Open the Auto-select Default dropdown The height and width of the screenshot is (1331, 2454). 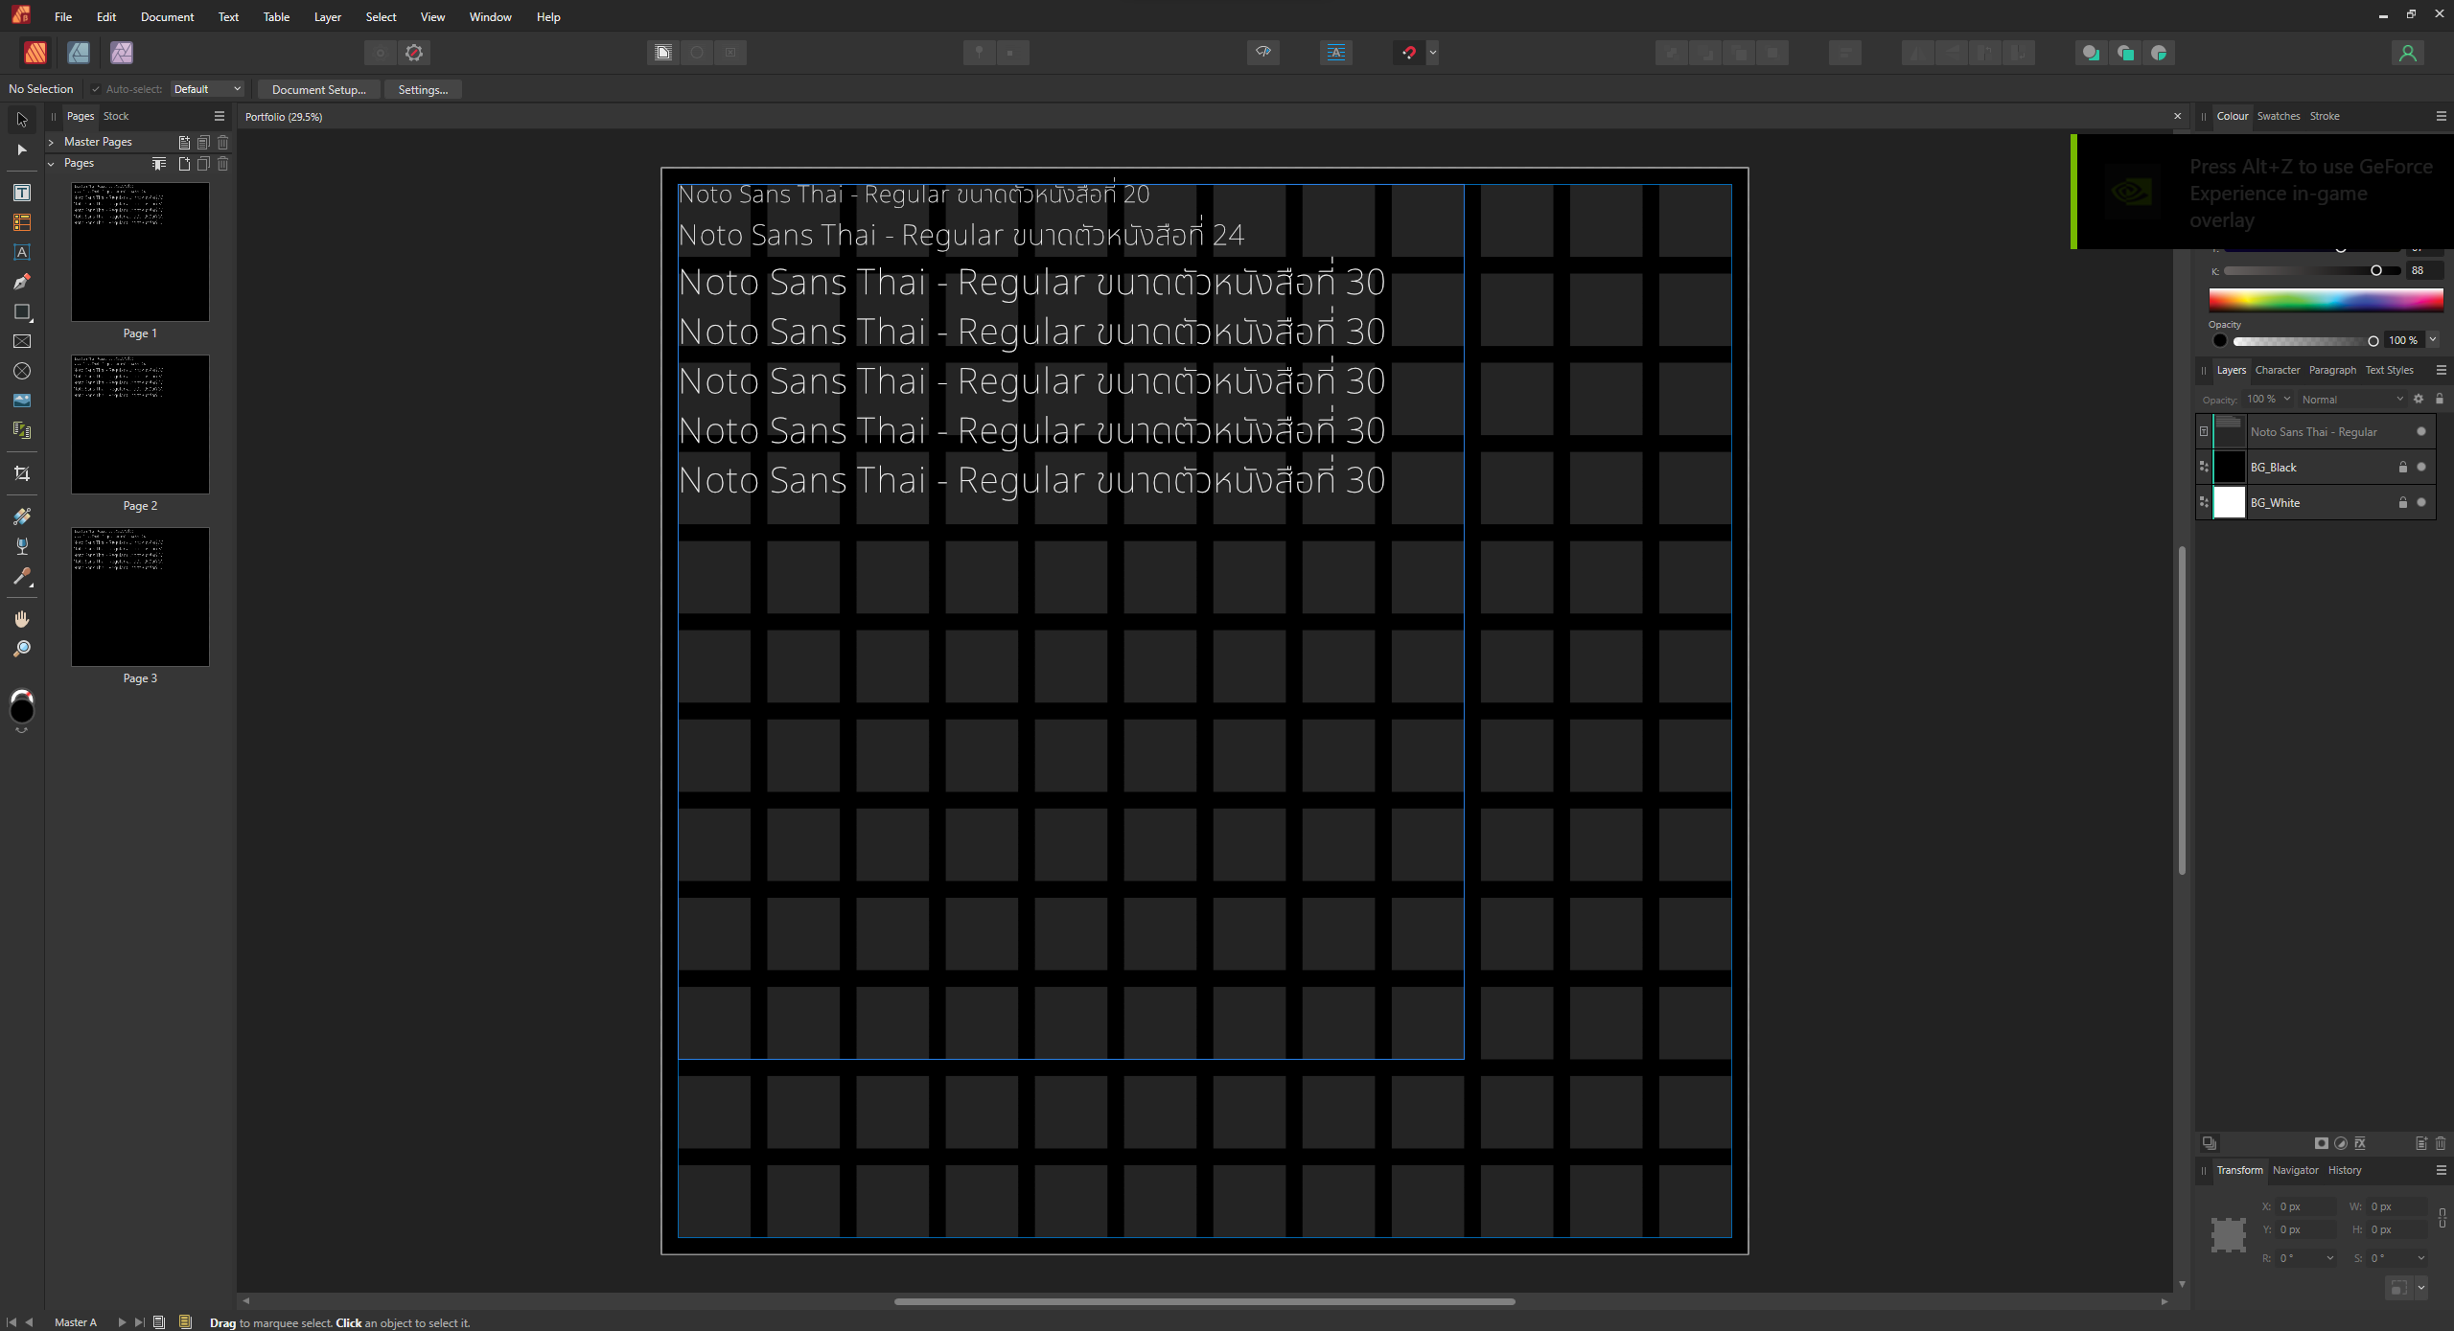(207, 89)
